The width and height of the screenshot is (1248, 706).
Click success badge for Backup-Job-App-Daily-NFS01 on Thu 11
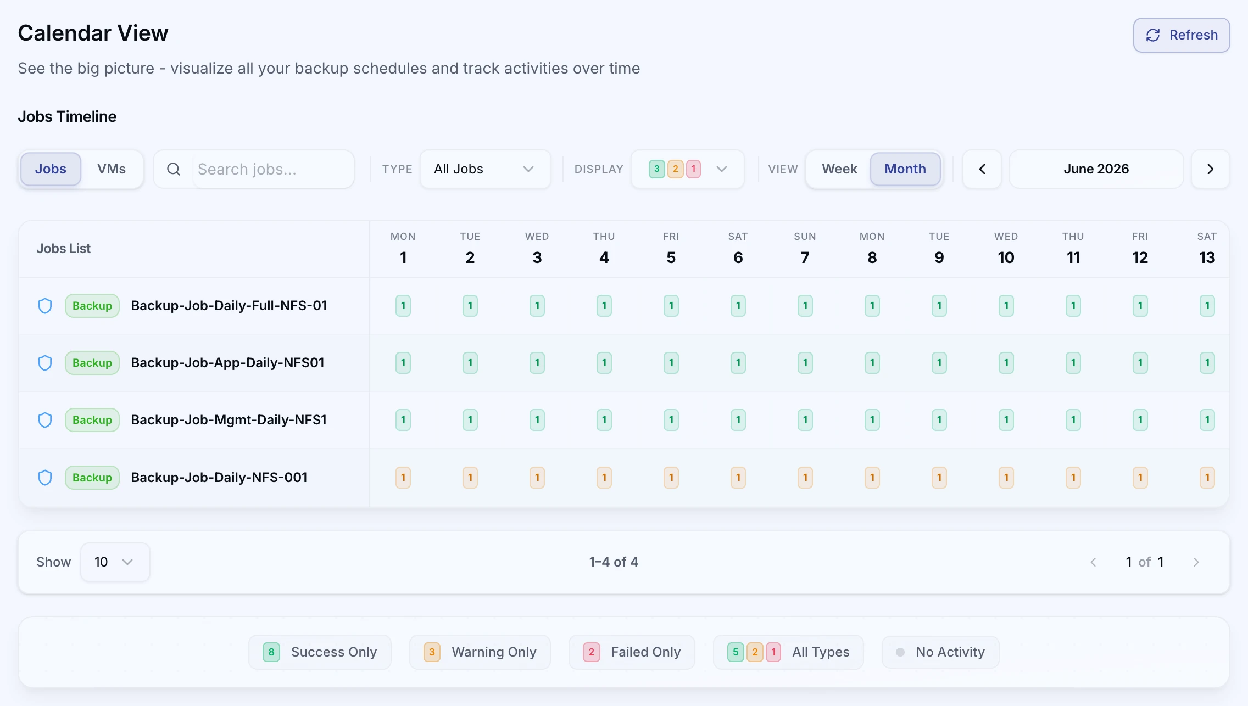[x=1073, y=363]
